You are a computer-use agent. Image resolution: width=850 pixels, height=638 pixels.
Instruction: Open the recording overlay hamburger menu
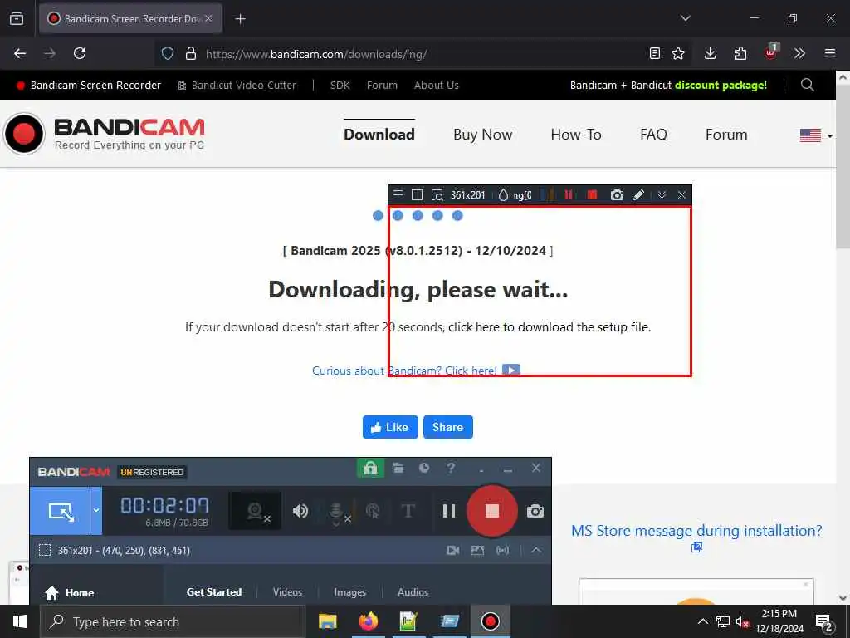pyautogui.click(x=398, y=195)
